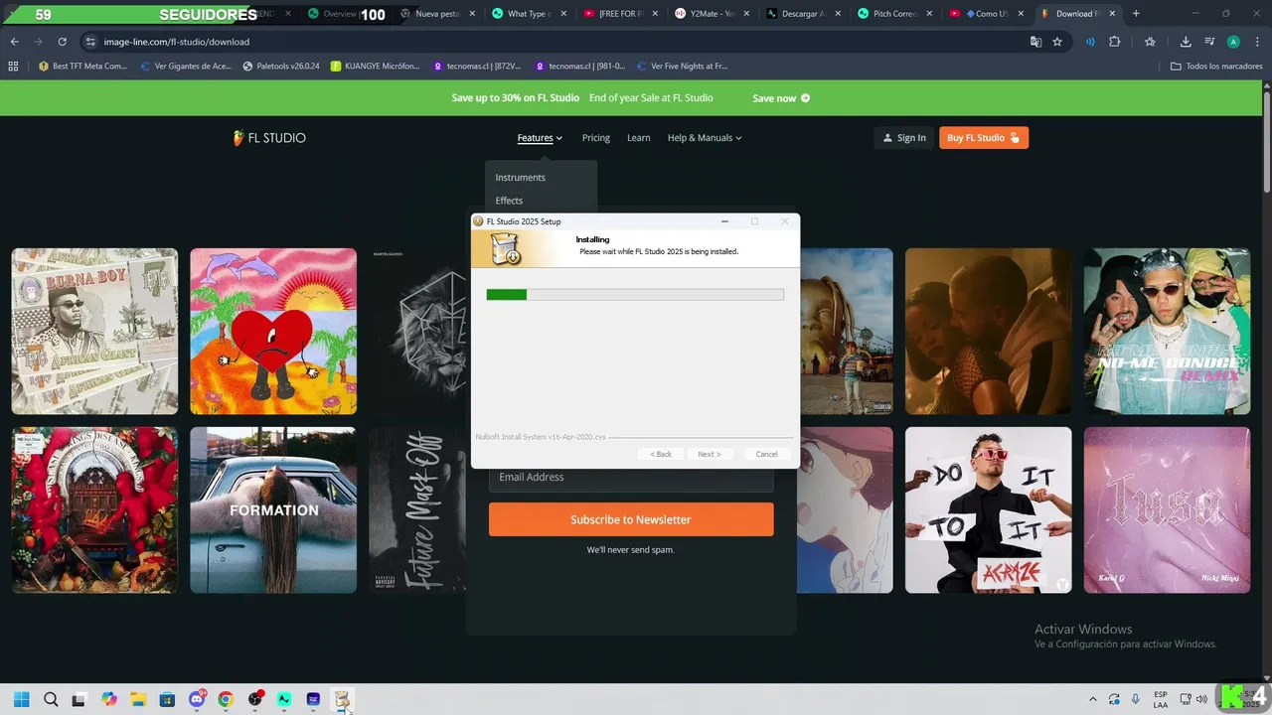Click the translate page icon
This screenshot has height=715, width=1272.
point(1035,42)
